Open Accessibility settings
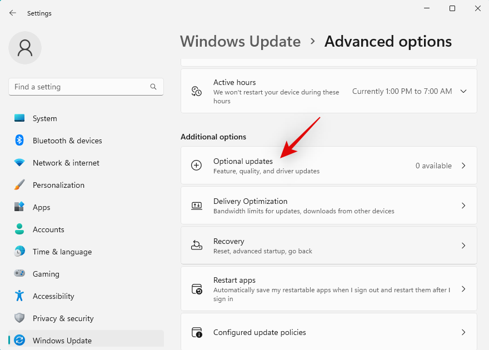The height and width of the screenshot is (350, 489). [x=86, y=296]
